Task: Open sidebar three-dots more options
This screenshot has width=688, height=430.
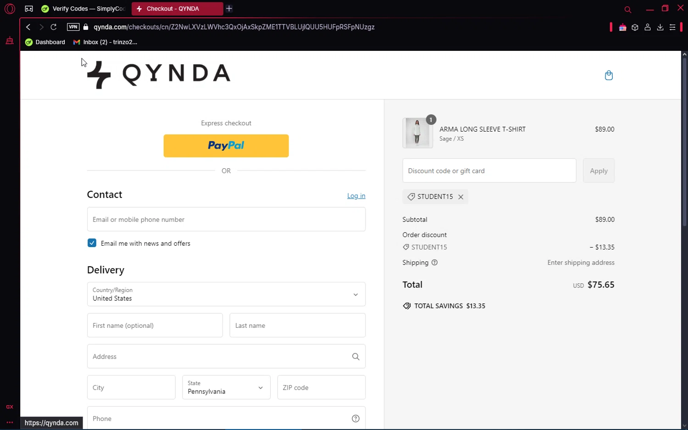Action: 10,423
